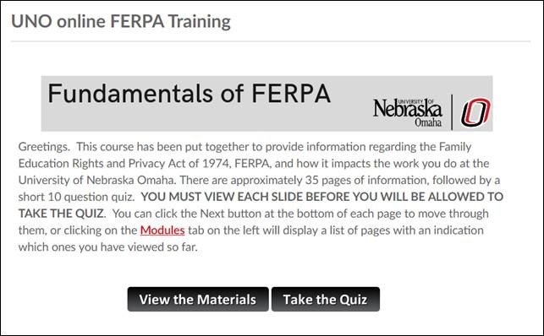Click the gray banner's empty left area
Image resolution: width=544 pixels, height=336 pixels.
[x=173, y=119]
